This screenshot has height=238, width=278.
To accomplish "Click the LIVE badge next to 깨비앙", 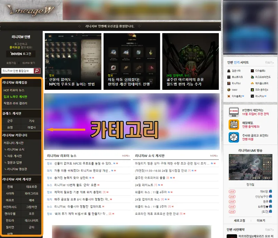I will [232, 192].
